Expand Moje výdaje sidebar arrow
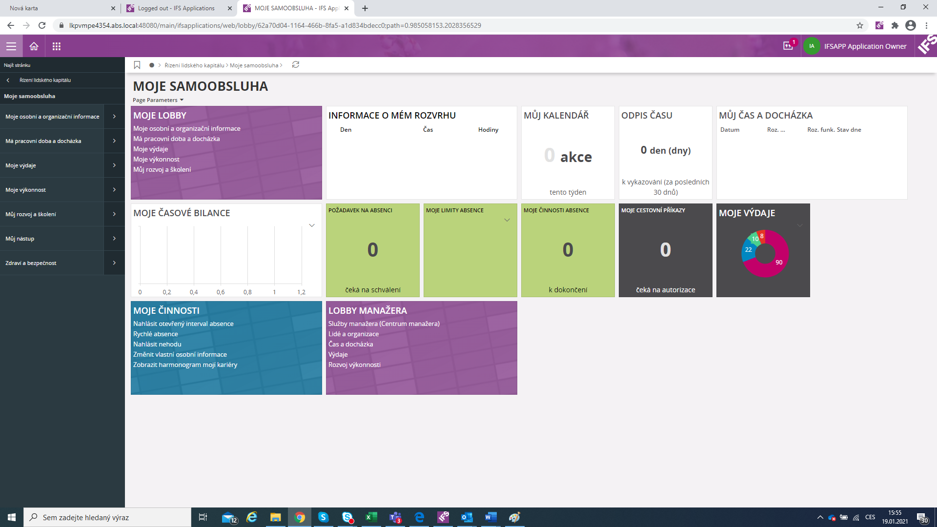 pos(114,165)
